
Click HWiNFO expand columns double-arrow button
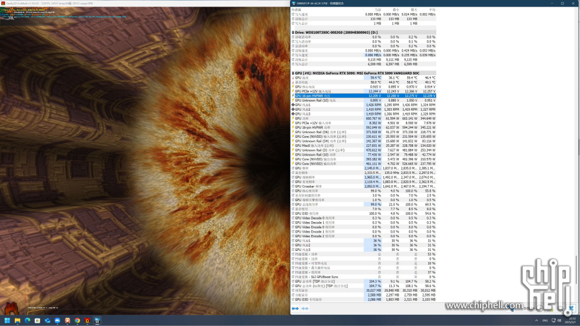pyautogui.click(x=295, y=308)
